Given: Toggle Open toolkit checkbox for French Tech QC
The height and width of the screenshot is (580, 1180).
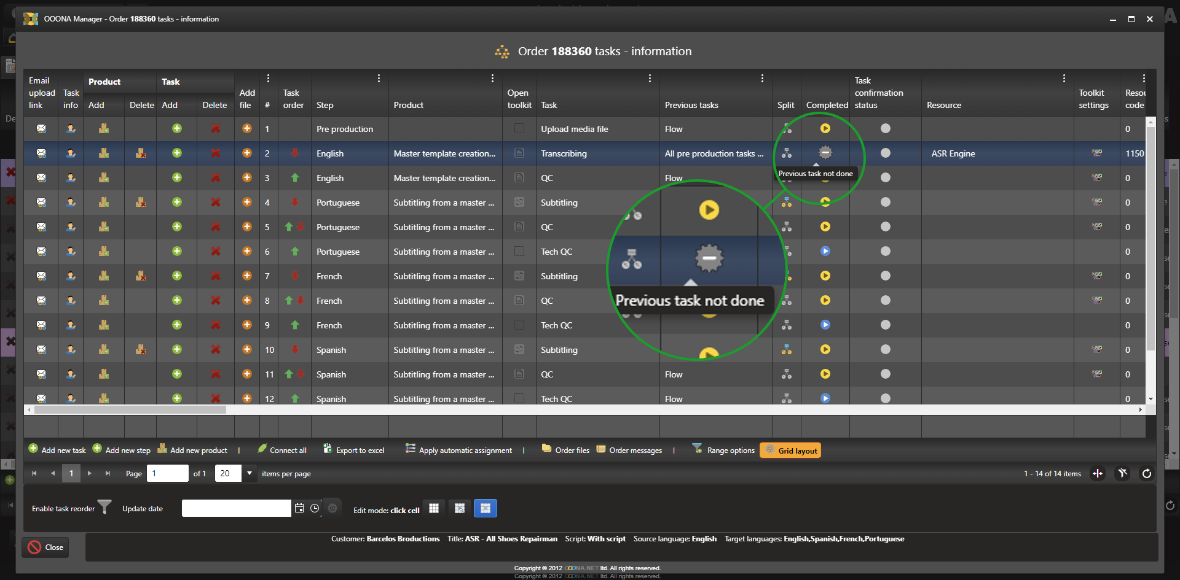Looking at the screenshot, I should pos(519,325).
